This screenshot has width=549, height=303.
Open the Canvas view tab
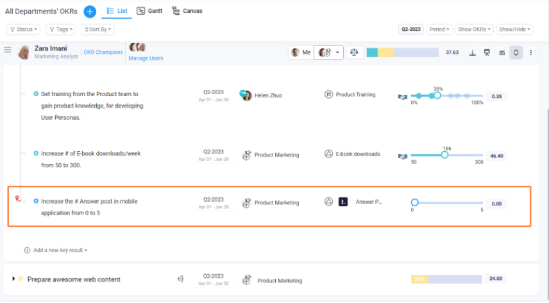coord(187,11)
